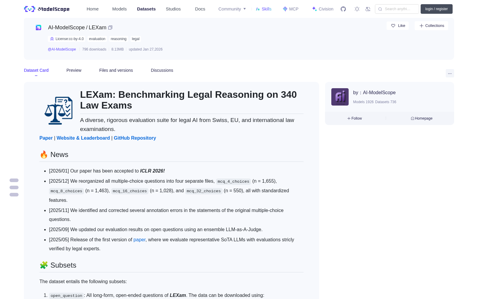Screen dimensions: 478x299
Task: Switch to the Preview tab
Action: tap(74, 70)
